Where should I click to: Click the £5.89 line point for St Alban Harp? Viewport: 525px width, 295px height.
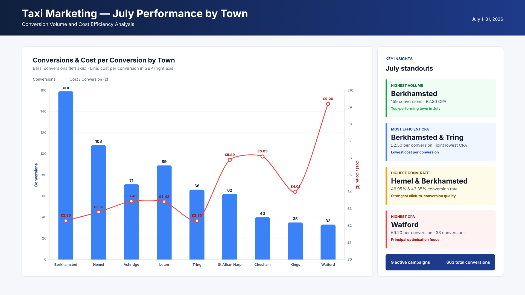click(230, 160)
